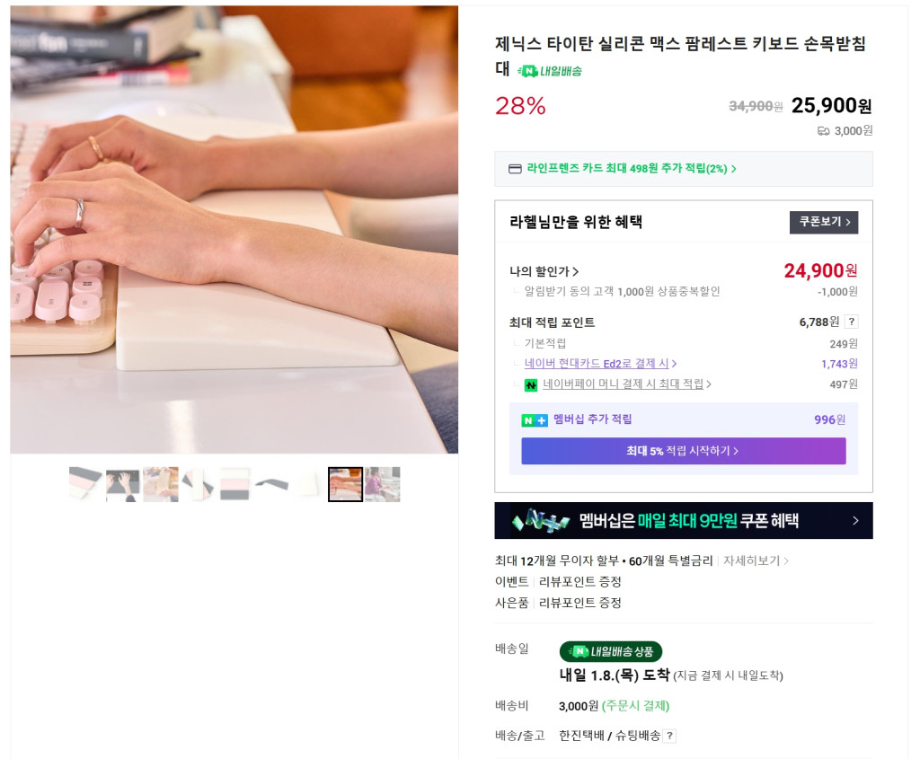Image resolution: width=920 pixels, height=759 pixels.
Task: Open 네이버 현대카드 Ed2로 결제 시 link
Action: [x=600, y=364]
